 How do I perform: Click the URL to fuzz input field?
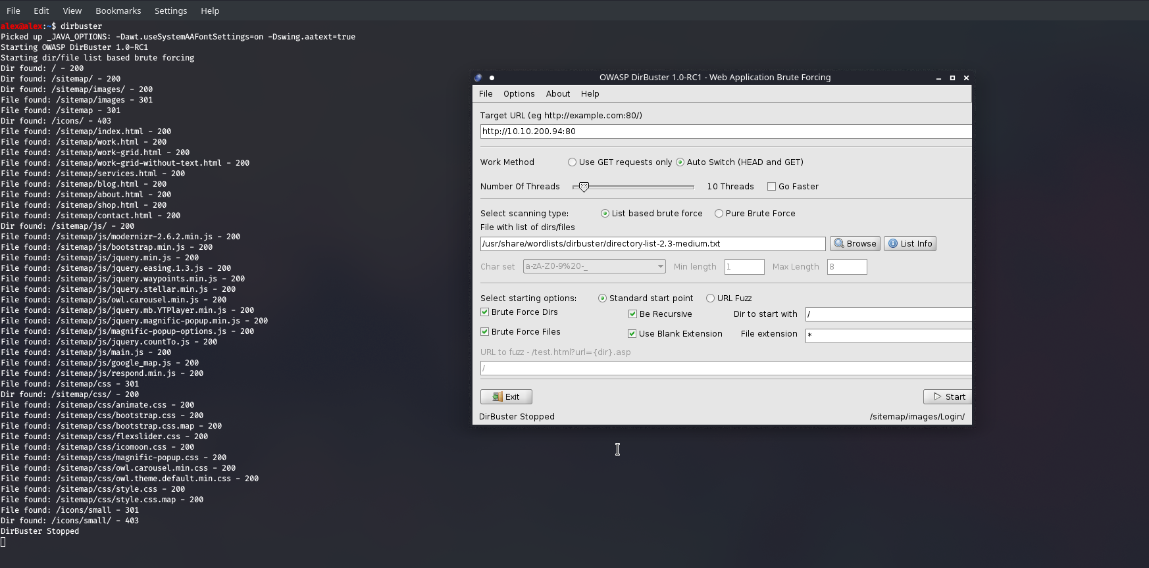pyautogui.click(x=726, y=369)
